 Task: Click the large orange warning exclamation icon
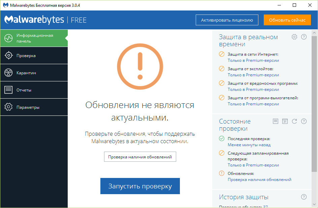pyautogui.click(x=140, y=67)
